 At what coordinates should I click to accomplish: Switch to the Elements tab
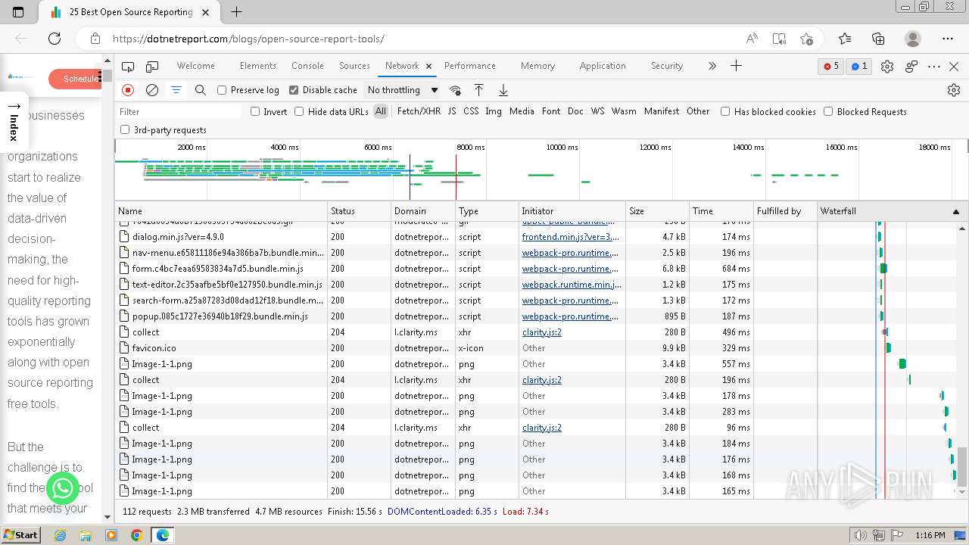tap(257, 66)
